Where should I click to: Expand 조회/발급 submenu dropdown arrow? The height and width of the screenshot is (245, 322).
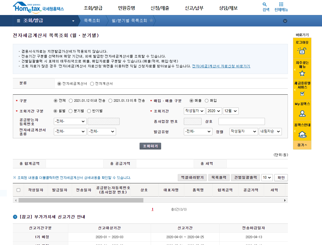(x=73, y=21)
